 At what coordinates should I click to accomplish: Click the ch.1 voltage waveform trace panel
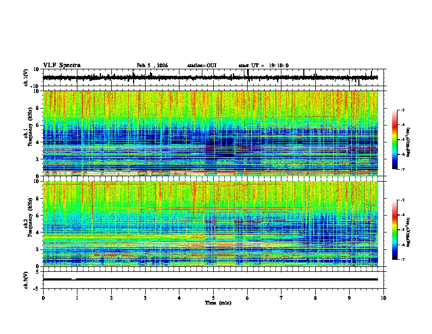(x=213, y=77)
